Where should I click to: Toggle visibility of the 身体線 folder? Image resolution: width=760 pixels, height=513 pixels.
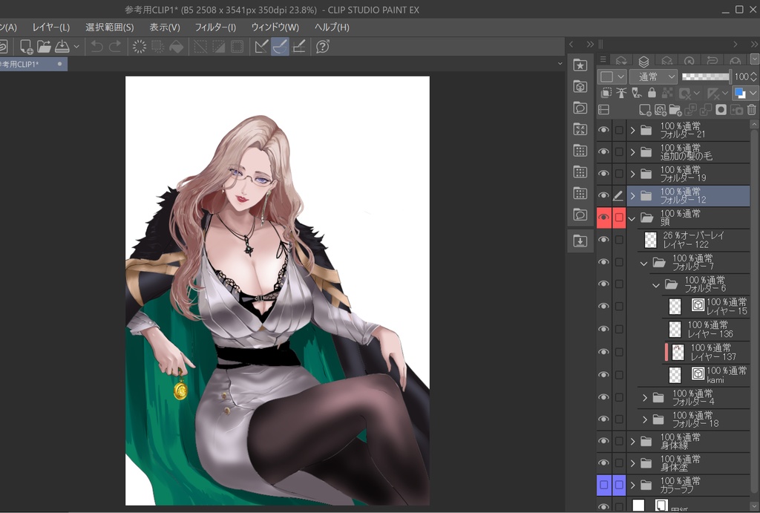coord(603,441)
